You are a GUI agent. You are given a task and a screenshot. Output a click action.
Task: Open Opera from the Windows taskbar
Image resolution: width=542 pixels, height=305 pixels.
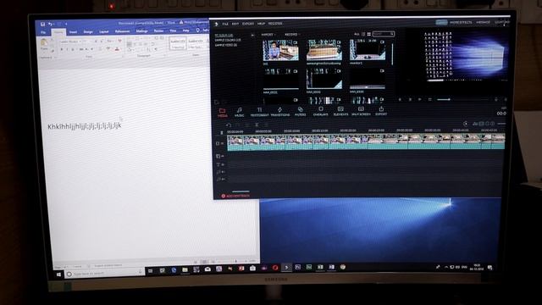coord(275,268)
